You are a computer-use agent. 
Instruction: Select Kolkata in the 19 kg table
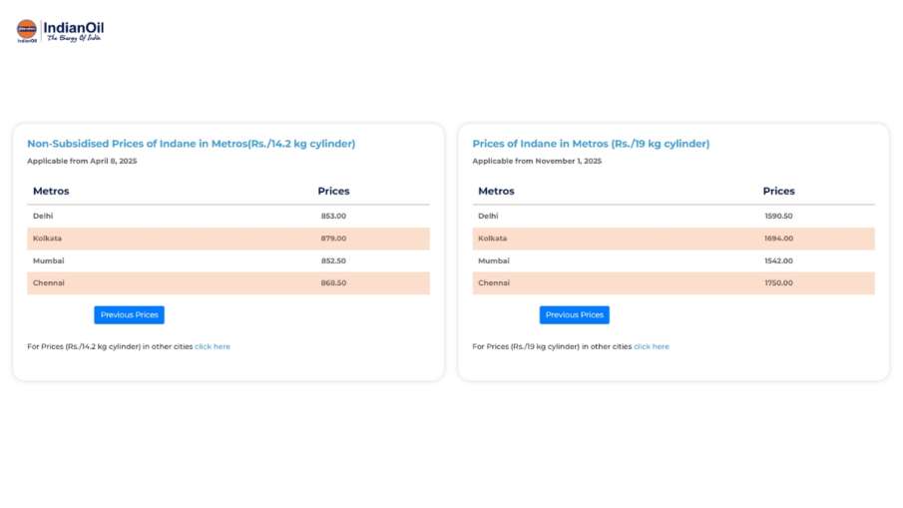coord(492,239)
